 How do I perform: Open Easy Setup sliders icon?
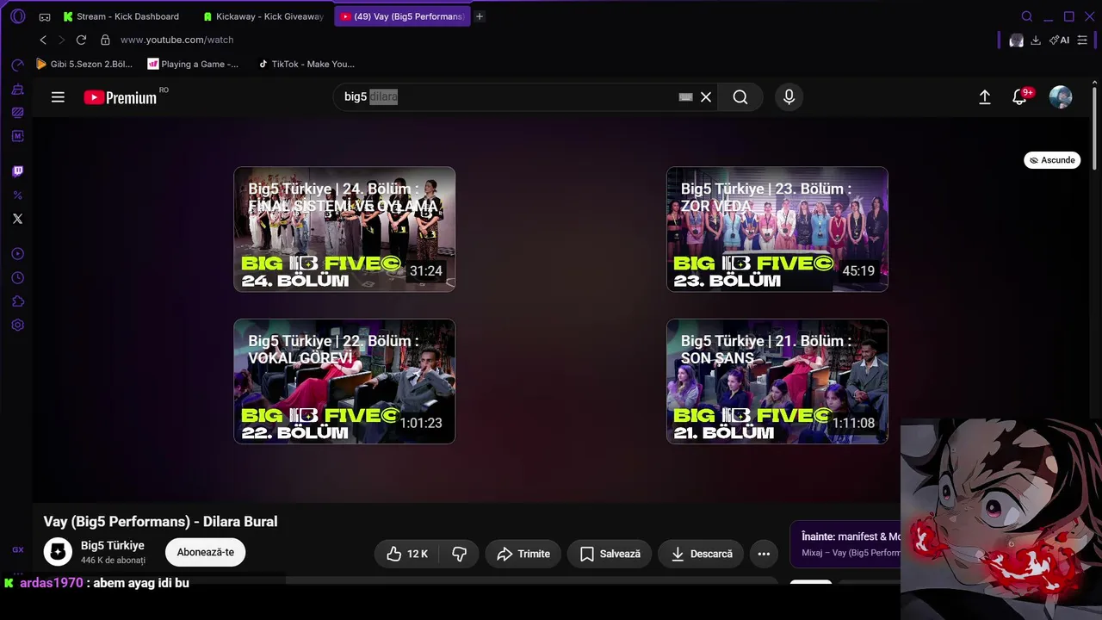(1082, 40)
